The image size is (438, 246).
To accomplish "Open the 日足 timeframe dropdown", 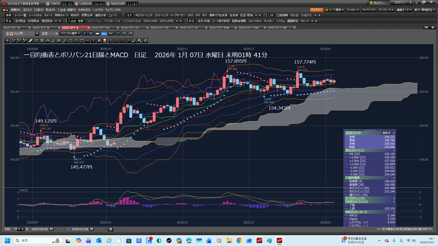I will point(50,33).
